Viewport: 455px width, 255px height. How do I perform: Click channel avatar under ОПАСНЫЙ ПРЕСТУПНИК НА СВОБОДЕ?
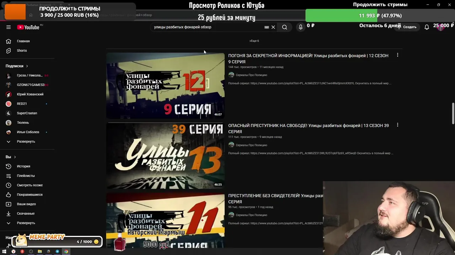231,145
